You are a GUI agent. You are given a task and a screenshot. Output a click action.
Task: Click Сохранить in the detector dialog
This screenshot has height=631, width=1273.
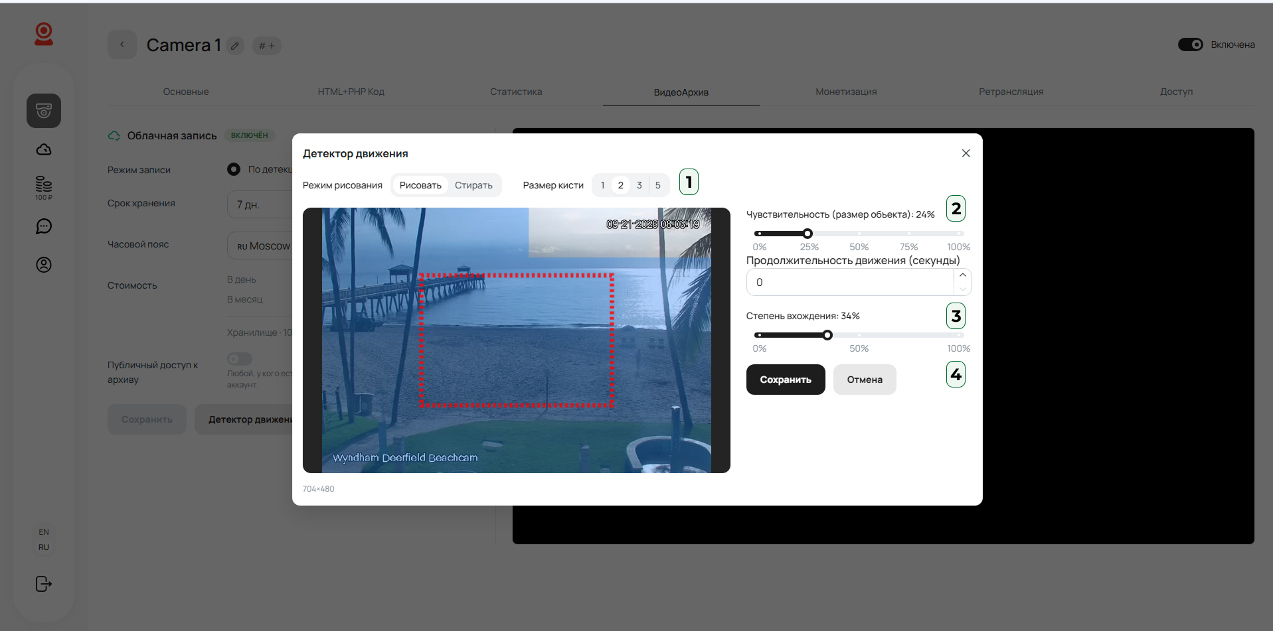[786, 380]
